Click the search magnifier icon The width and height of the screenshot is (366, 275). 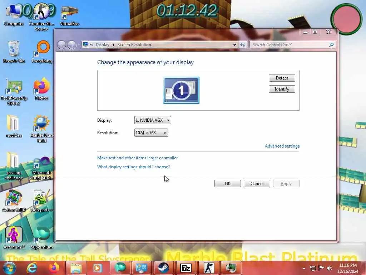[x=331, y=45]
